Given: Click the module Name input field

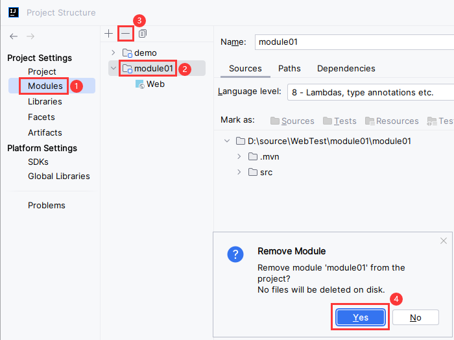Looking at the screenshot, I should [353, 42].
